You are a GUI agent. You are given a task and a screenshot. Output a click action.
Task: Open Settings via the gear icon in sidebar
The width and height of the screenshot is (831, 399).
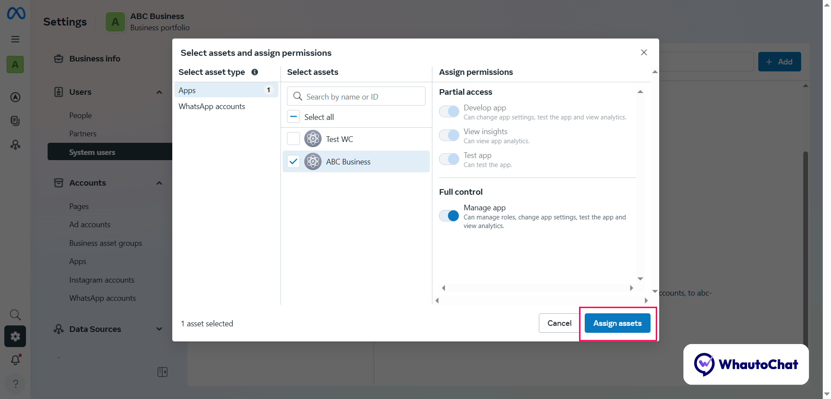coord(15,336)
